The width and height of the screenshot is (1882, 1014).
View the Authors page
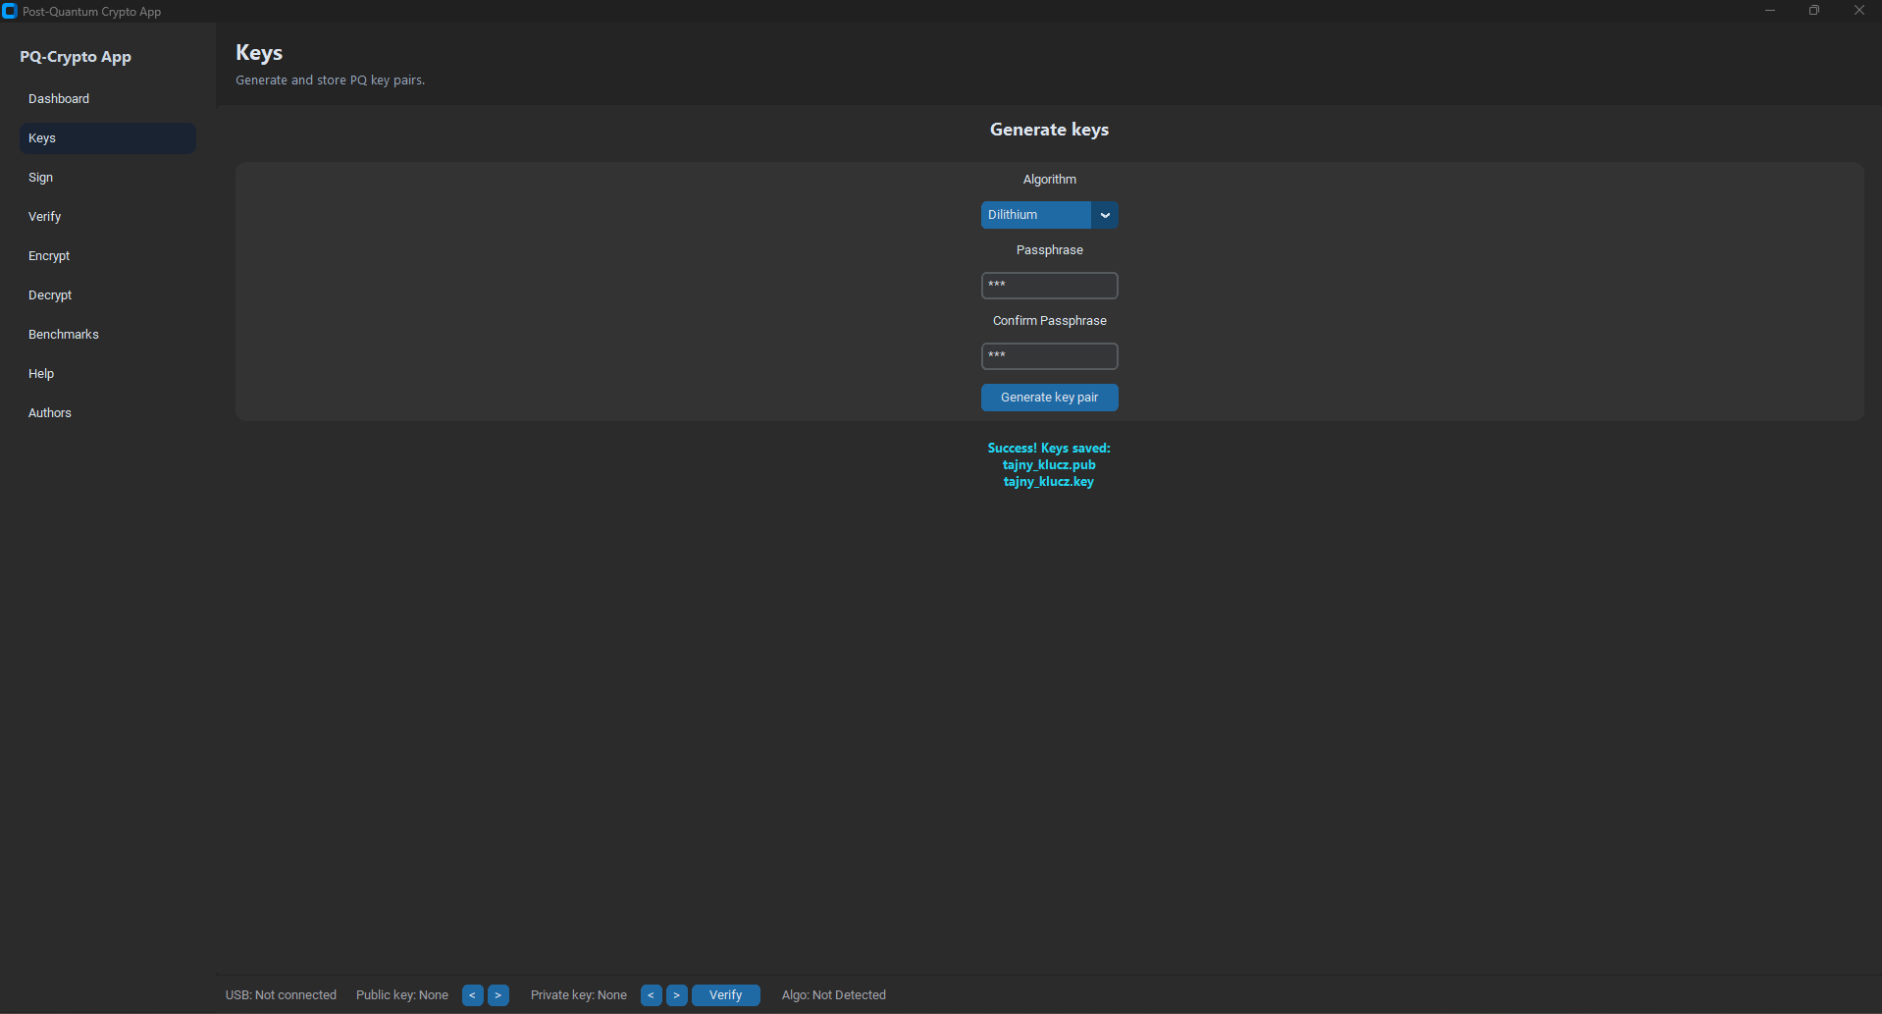[50, 413]
